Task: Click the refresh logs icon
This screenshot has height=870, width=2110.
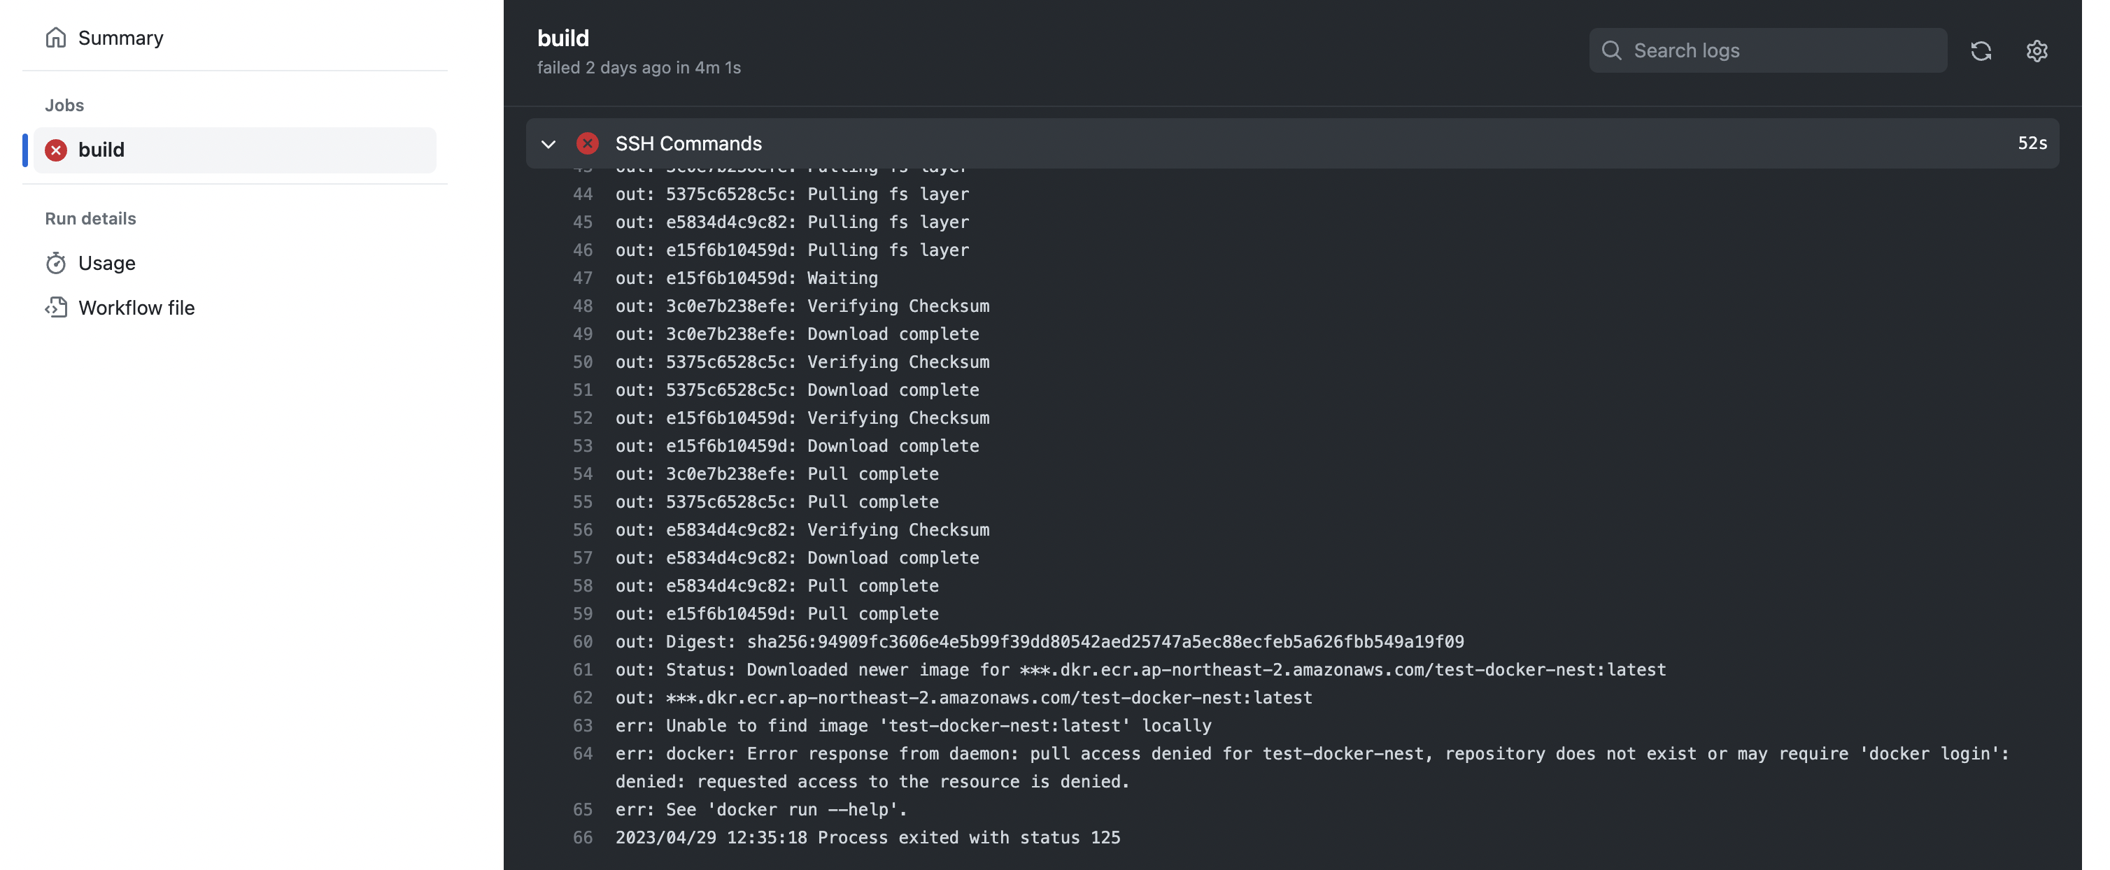Action: 1981,51
